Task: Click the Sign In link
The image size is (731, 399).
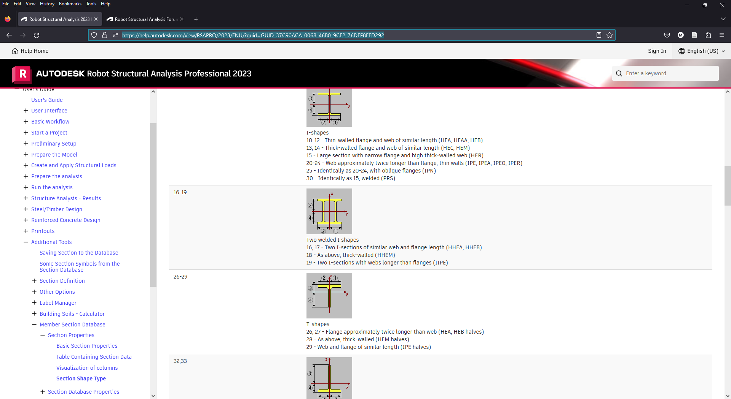Action: coord(657,51)
